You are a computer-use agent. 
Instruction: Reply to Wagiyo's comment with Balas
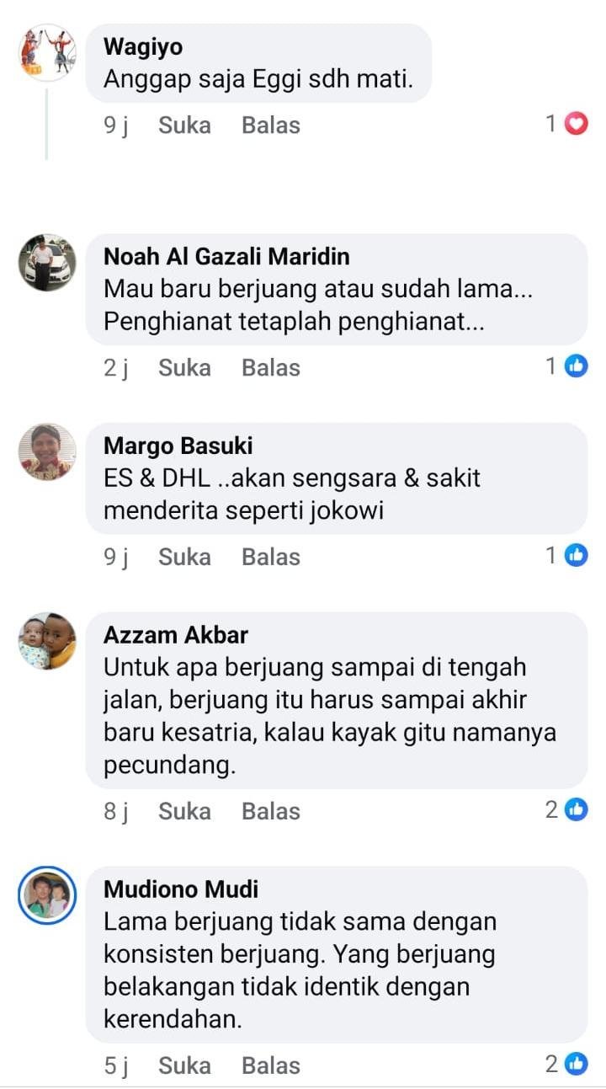pos(271,125)
